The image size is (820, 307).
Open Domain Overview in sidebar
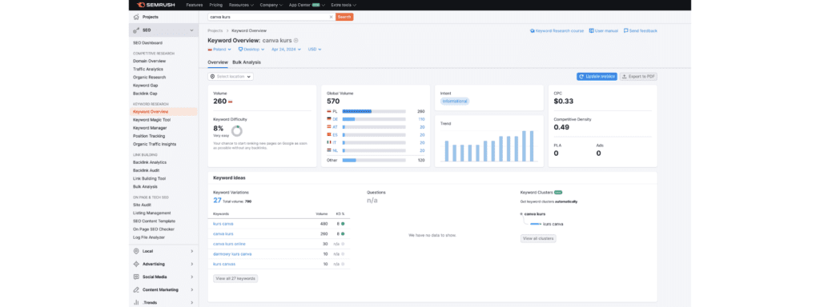coord(149,61)
